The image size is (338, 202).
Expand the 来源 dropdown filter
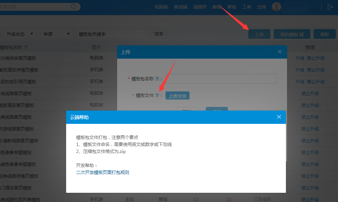(x=57, y=34)
